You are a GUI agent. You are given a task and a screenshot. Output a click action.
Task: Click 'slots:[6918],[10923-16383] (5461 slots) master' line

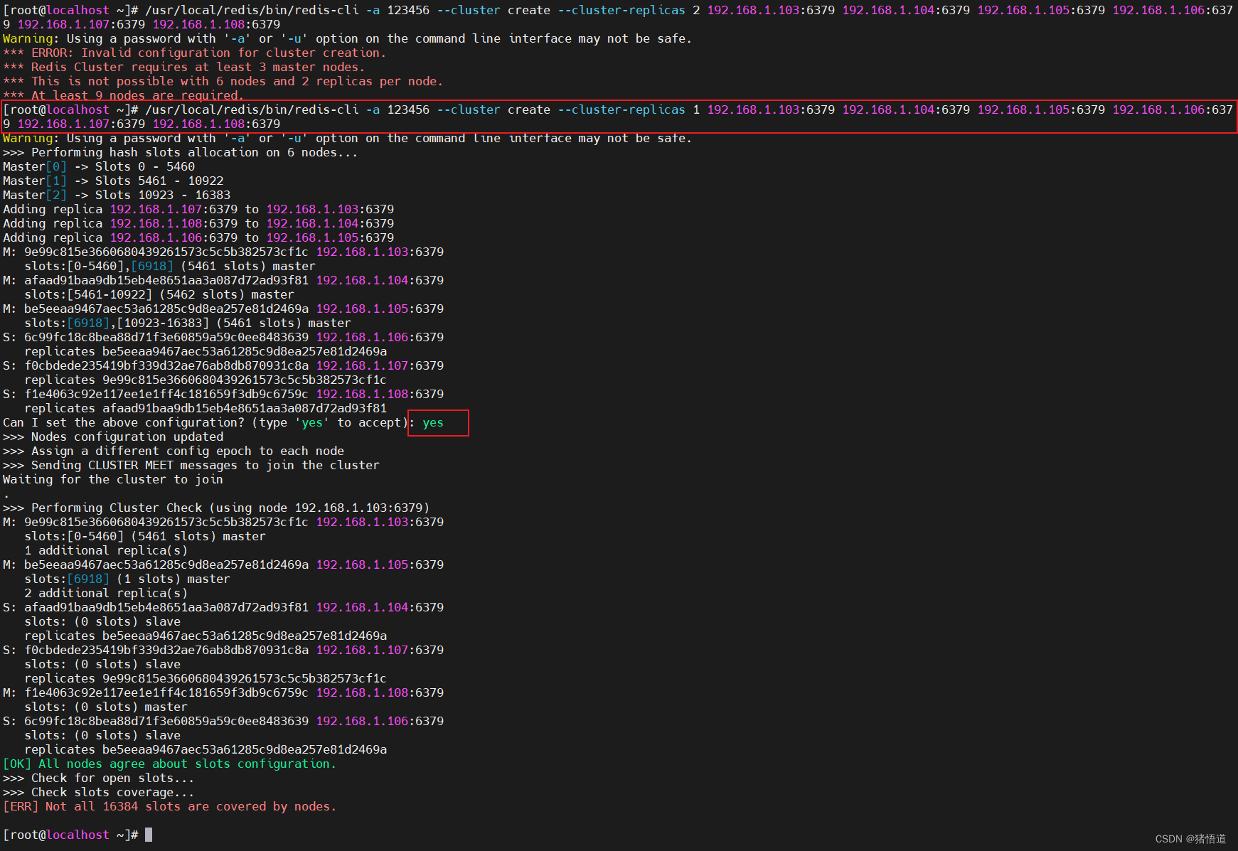pos(188,323)
